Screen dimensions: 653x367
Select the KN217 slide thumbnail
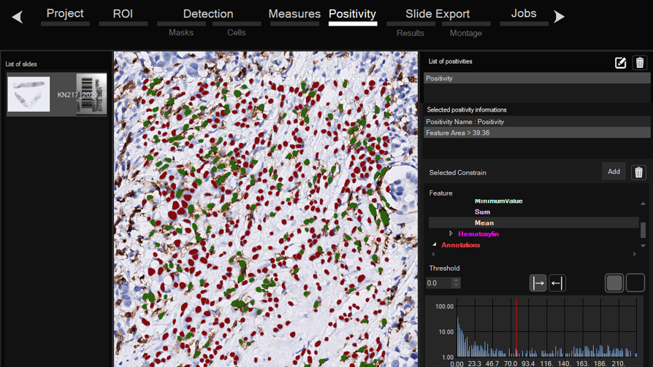pos(29,94)
